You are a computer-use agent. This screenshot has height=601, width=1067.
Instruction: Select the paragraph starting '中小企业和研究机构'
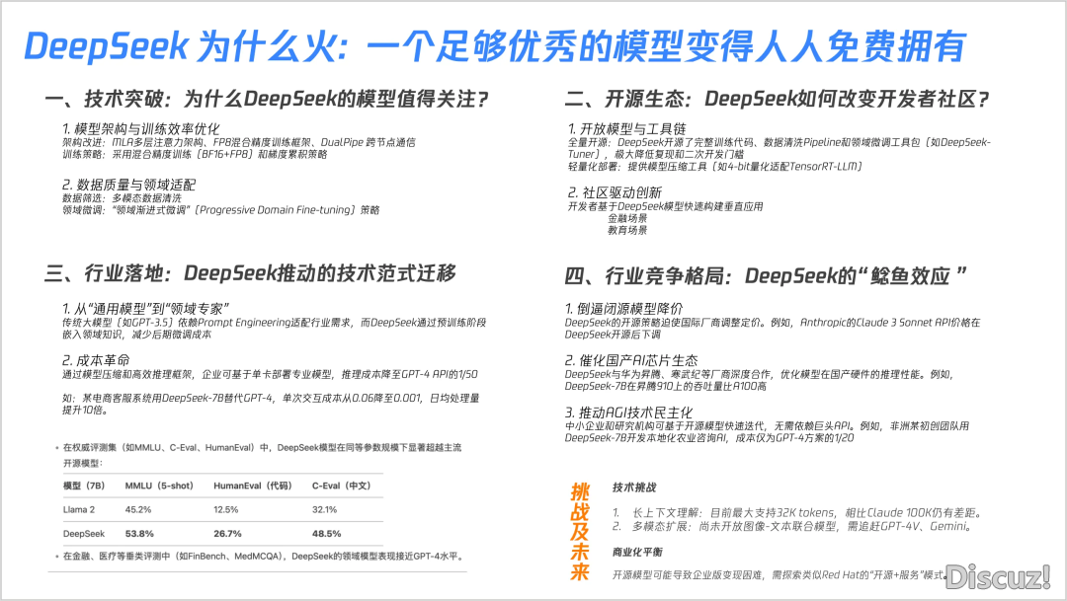pyautogui.click(x=767, y=431)
